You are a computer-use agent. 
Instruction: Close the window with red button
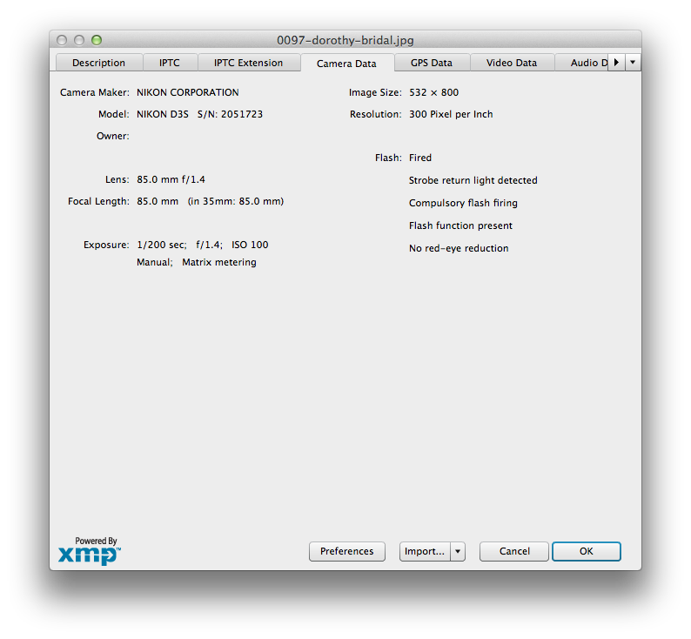(x=62, y=40)
